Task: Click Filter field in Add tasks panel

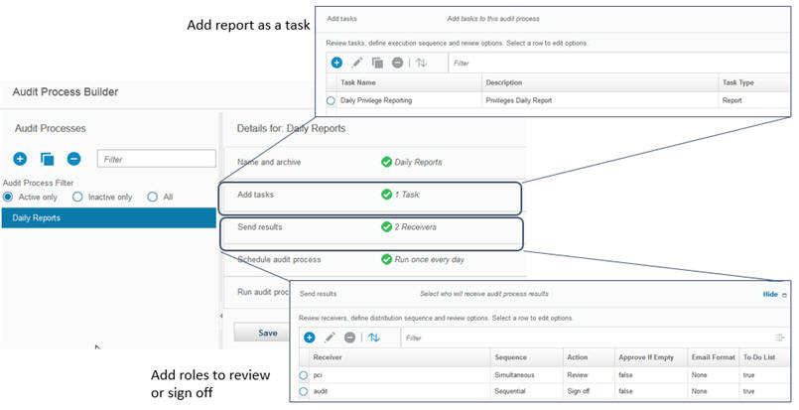Action: coord(619,63)
